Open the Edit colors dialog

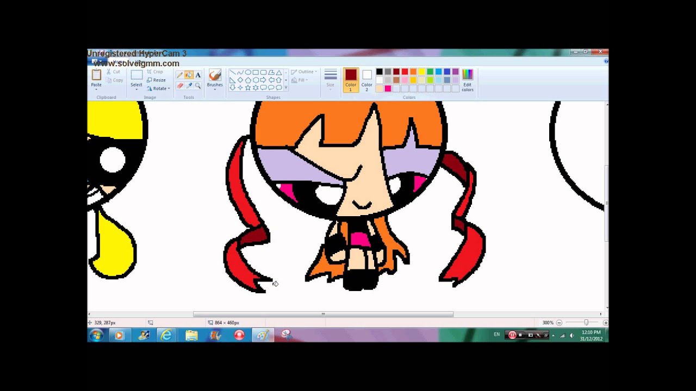click(468, 80)
